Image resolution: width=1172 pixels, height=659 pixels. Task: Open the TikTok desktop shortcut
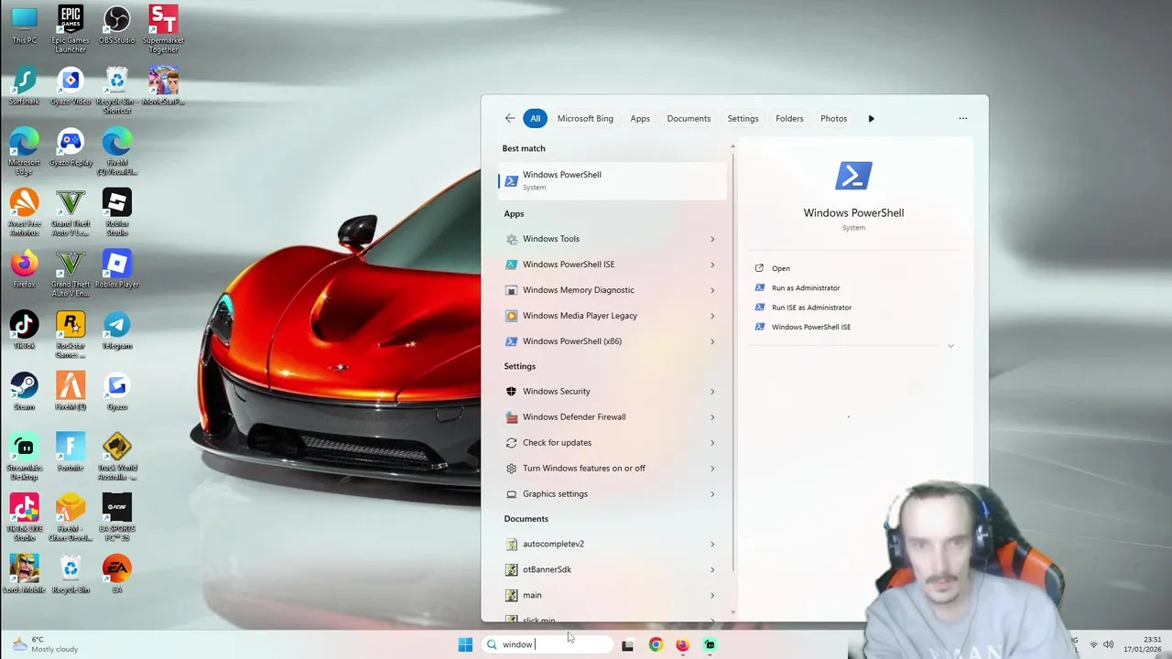(25, 330)
